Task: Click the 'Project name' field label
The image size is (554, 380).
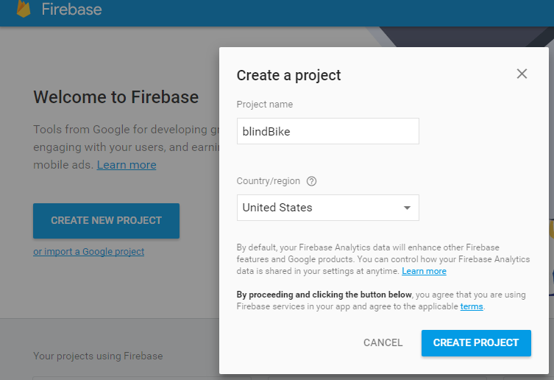Action: point(264,105)
